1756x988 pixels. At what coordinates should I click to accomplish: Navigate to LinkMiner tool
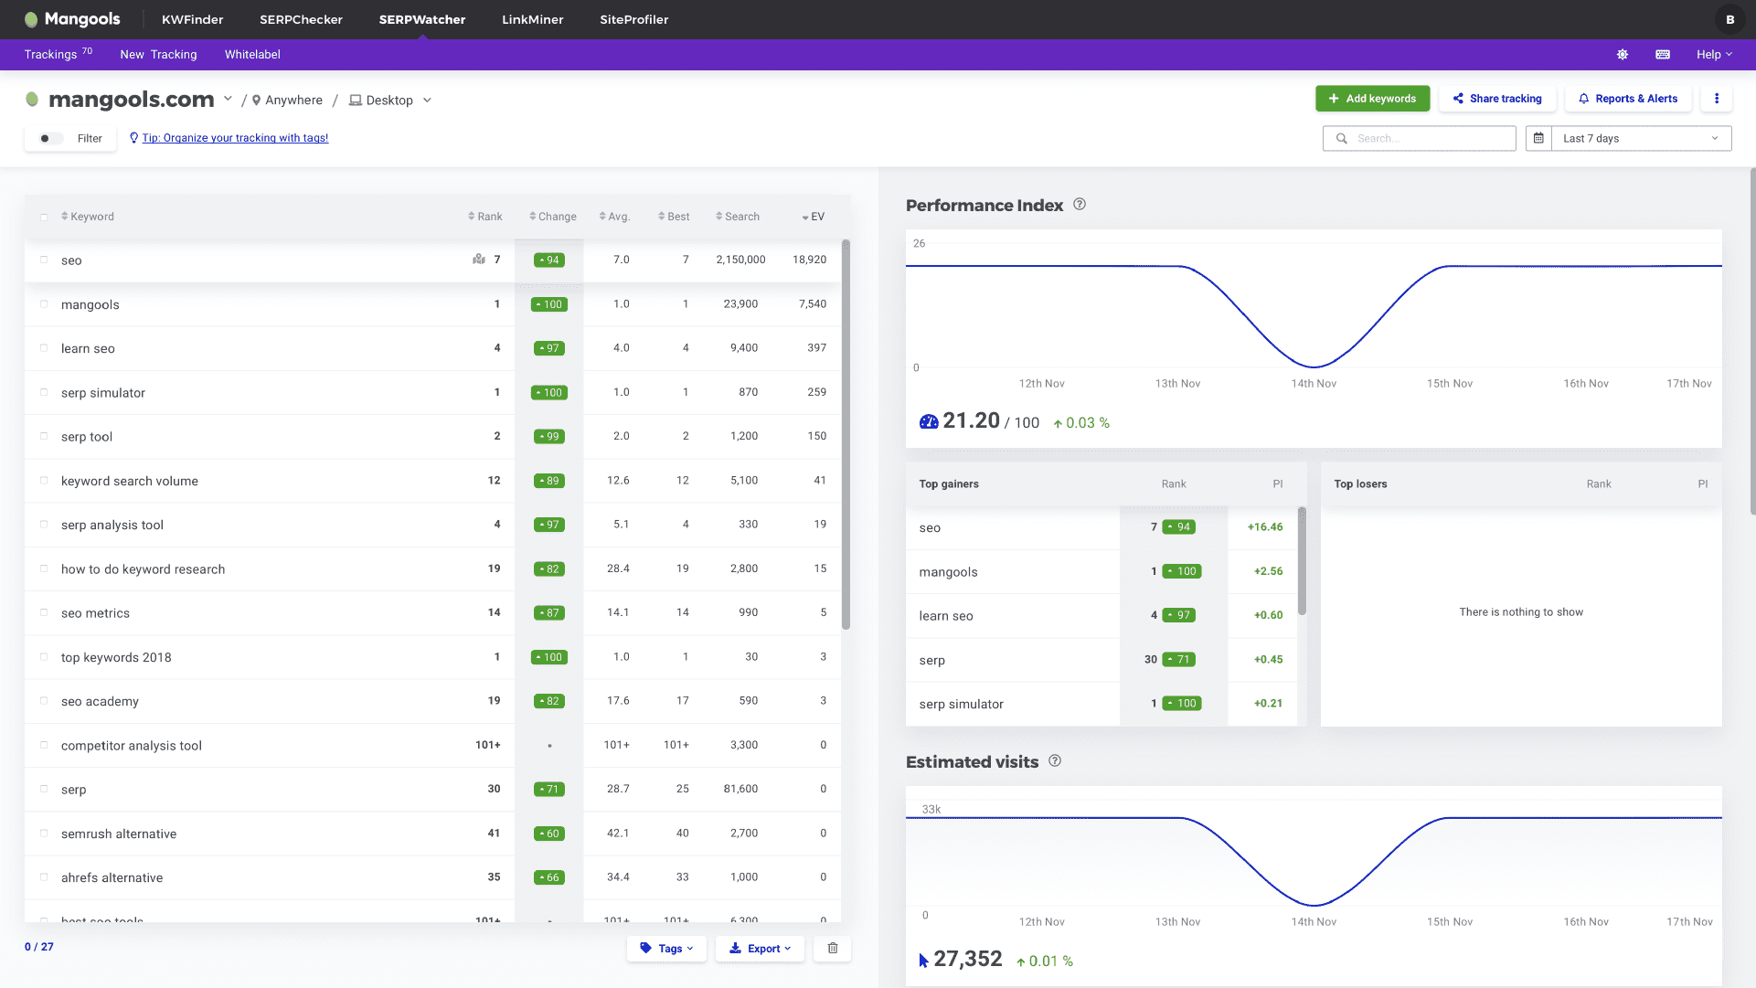[x=532, y=19]
